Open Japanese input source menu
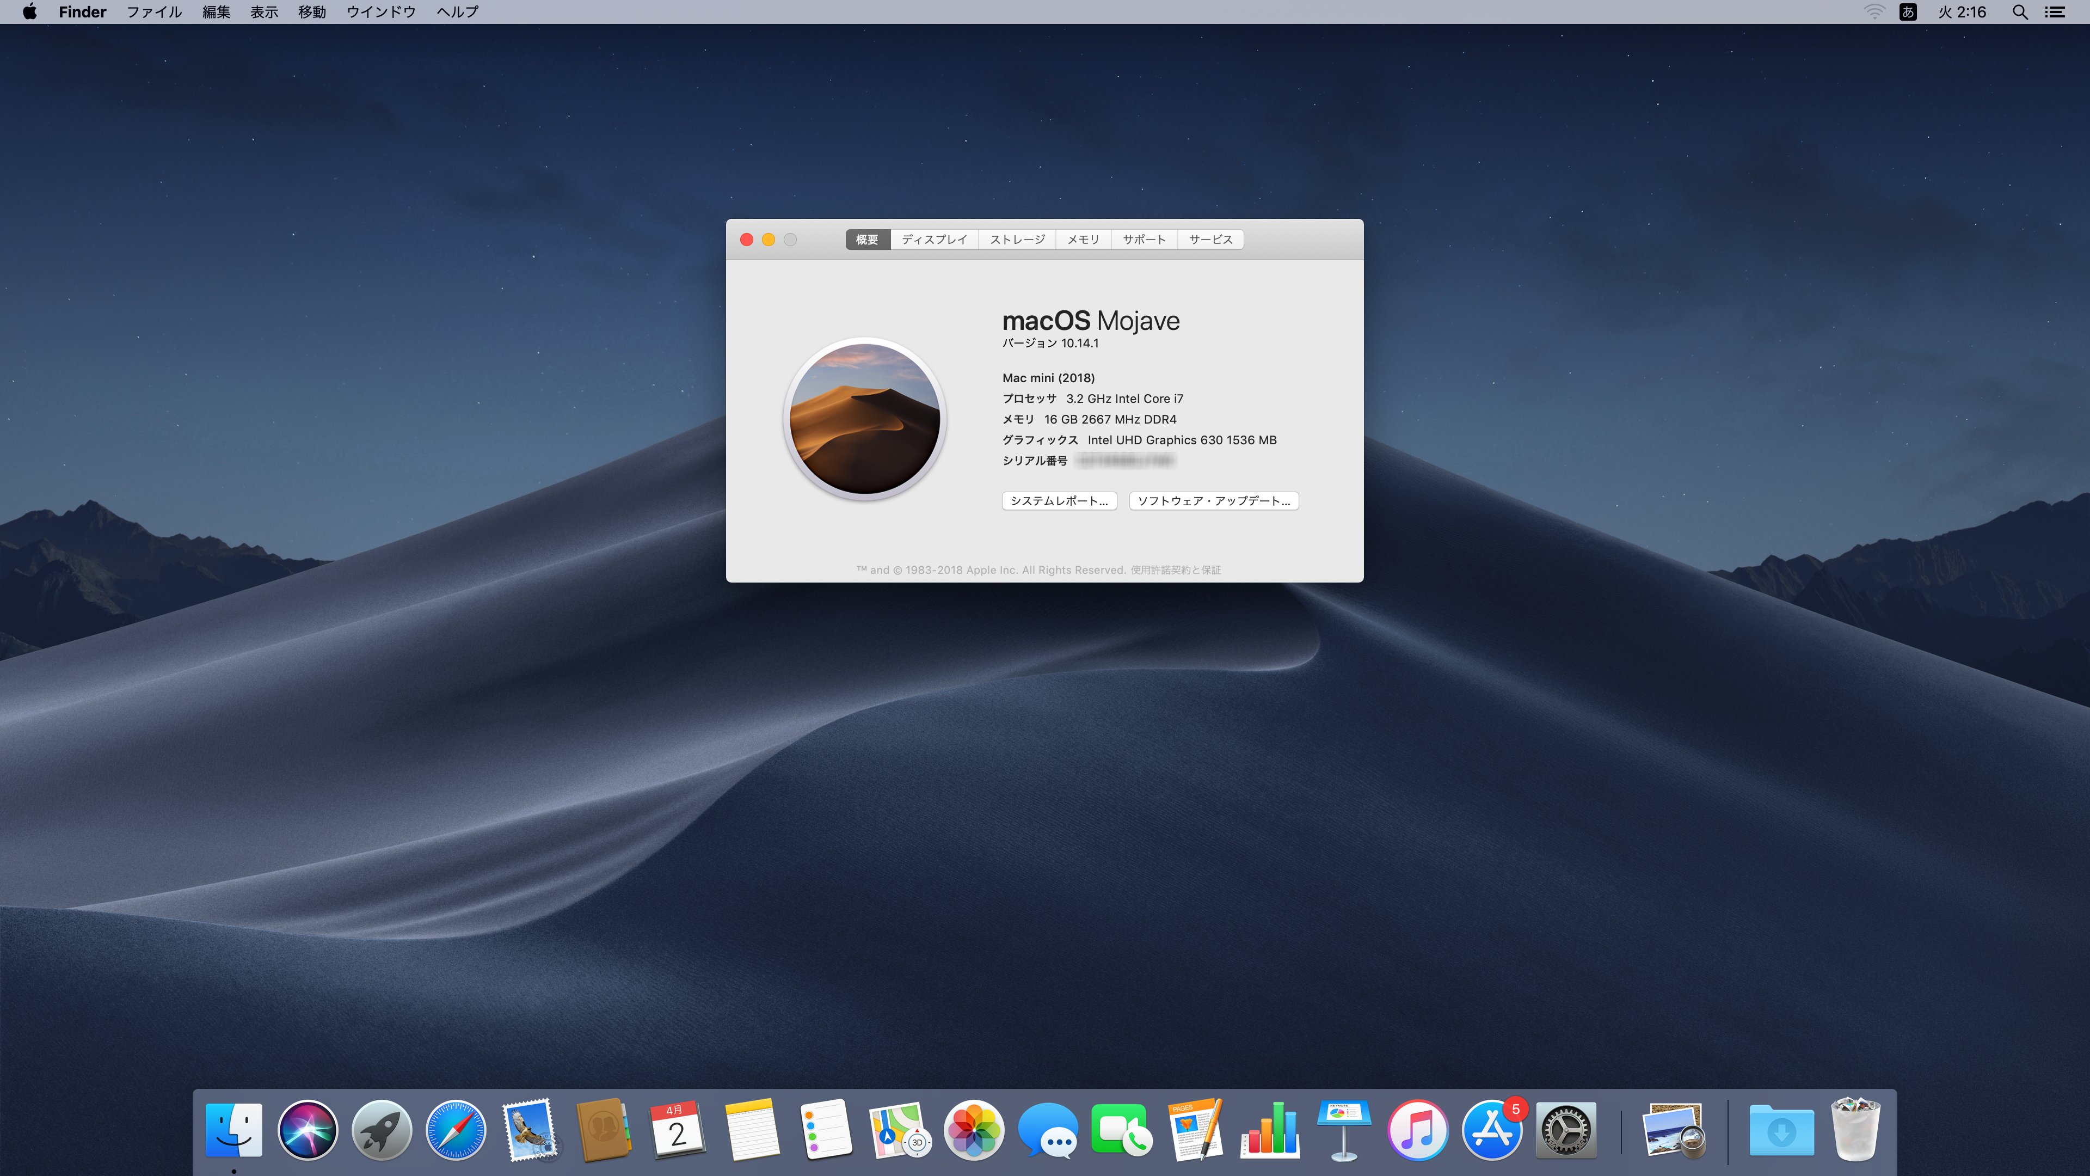 pos(1908,12)
